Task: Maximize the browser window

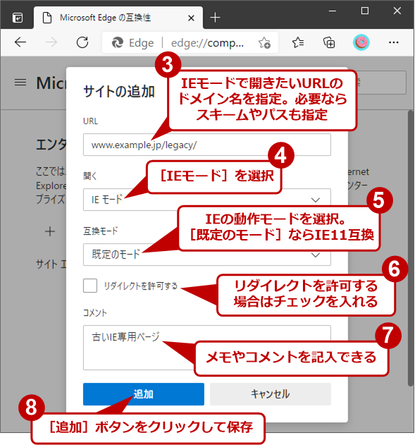Action: click(365, 11)
